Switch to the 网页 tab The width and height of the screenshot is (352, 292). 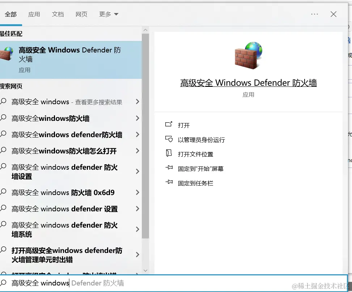tap(81, 14)
